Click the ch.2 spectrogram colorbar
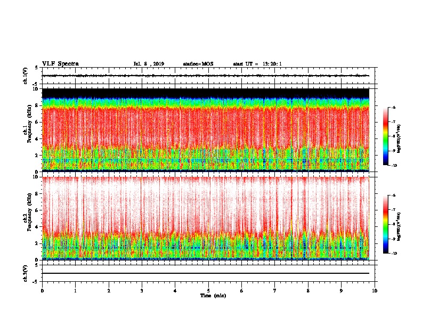 385,224
